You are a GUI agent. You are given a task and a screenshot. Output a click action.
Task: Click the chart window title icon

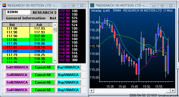click(x=92, y=5)
